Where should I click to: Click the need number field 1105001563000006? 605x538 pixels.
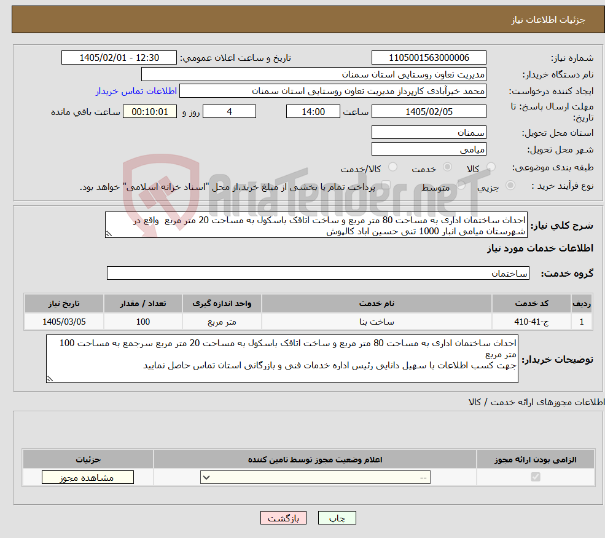(429, 58)
